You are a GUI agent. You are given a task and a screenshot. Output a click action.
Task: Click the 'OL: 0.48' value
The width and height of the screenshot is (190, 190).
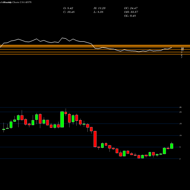point(130,16)
